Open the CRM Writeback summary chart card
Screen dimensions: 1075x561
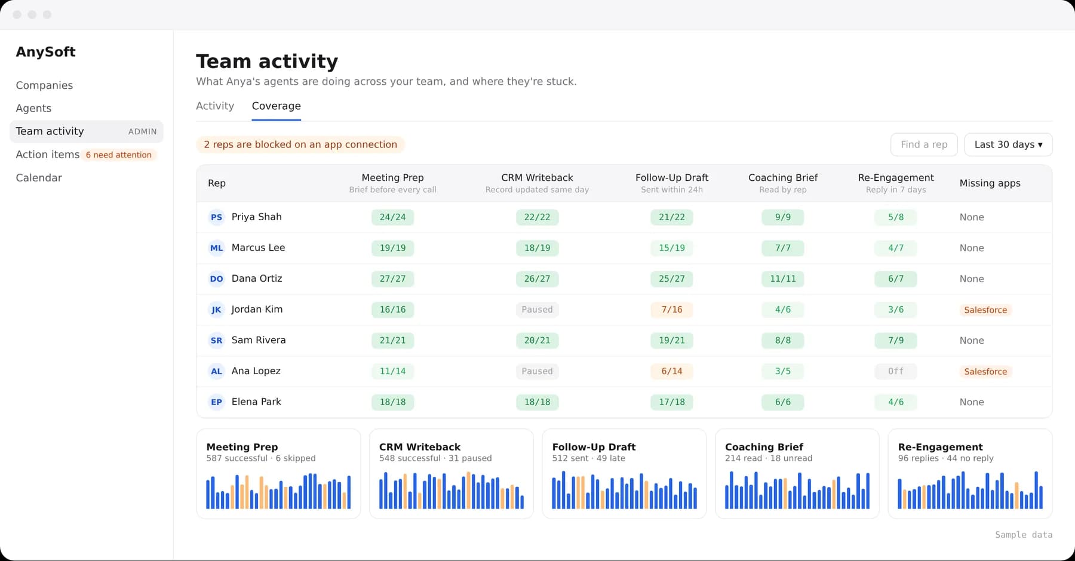pos(451,474)
